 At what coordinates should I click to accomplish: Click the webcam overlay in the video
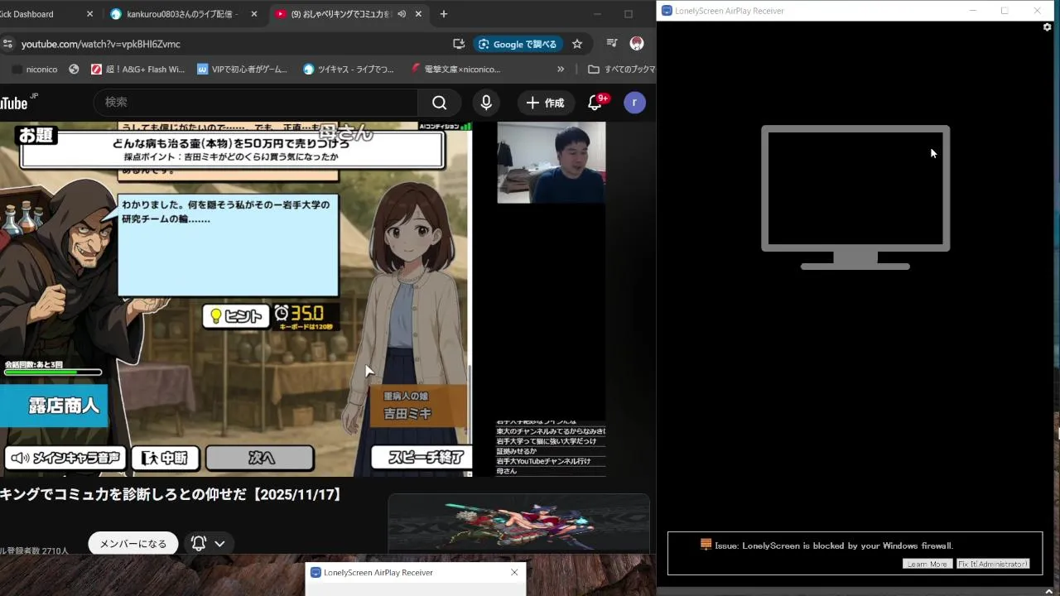click(551, 162)
